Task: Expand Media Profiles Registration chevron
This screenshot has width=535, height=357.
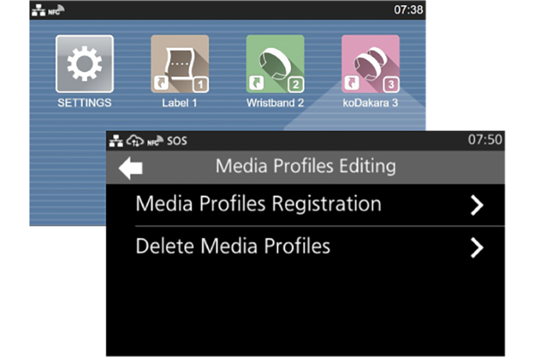Action: tap(476, 205)
